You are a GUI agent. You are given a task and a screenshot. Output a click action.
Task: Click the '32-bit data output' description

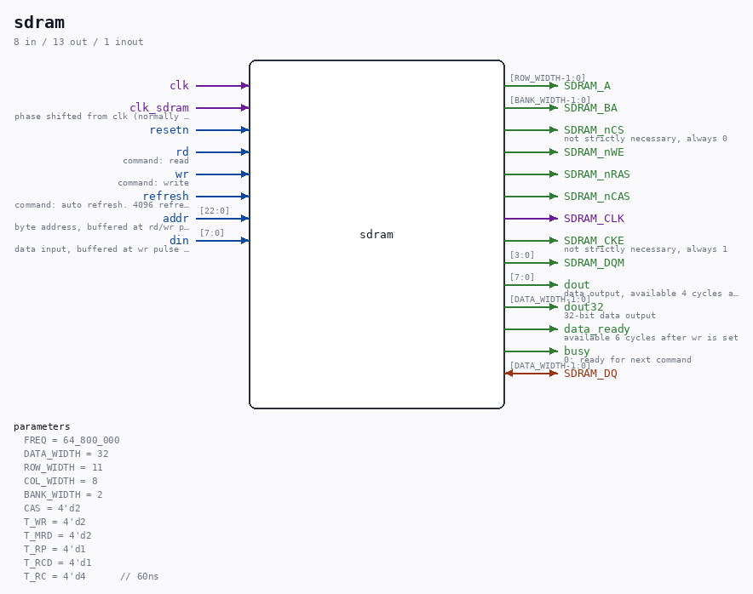pyautogui.click(x=609, y=315)
